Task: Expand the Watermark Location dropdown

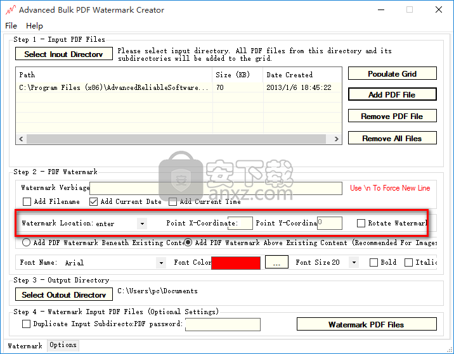Action: tap(142, 224)
